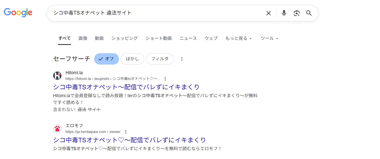
Task: Click the highlighted オフ chip checkmark
Action: coord(100,59)
